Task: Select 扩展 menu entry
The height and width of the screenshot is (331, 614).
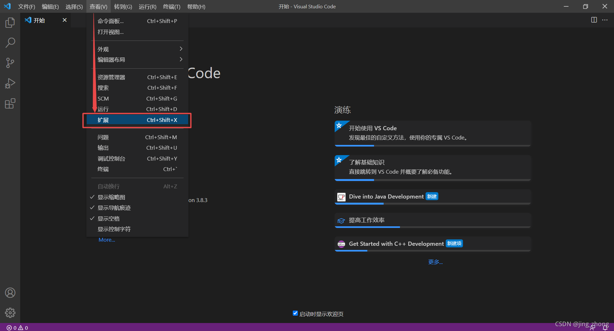Action: 137,120
